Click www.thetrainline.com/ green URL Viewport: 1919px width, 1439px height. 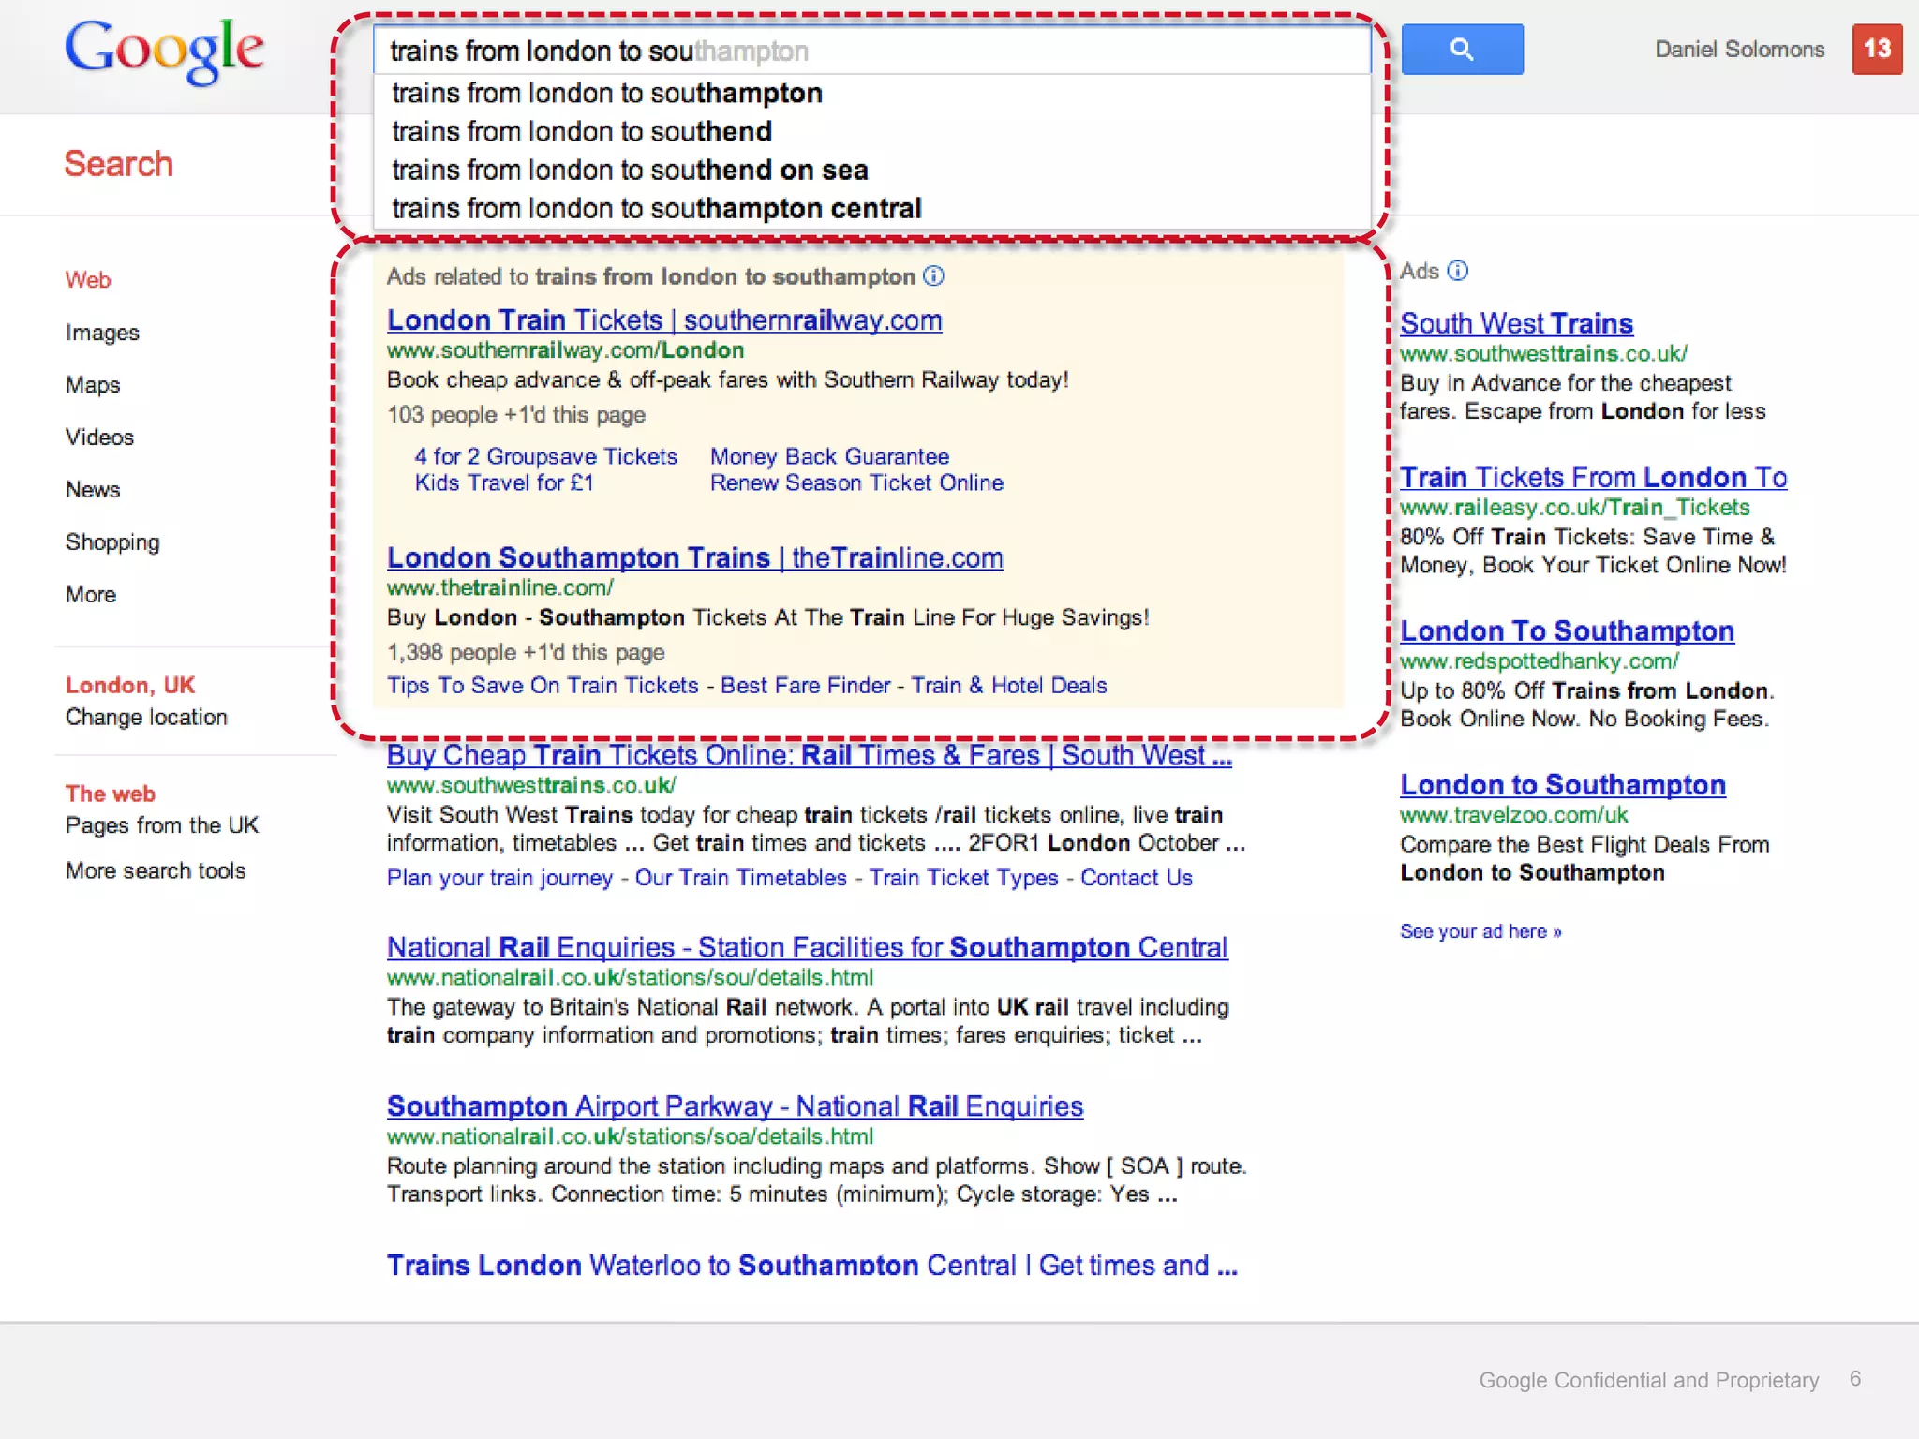(500, 588)
